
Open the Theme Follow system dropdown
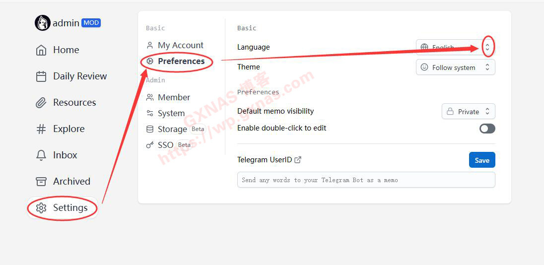tap(455, 67)
